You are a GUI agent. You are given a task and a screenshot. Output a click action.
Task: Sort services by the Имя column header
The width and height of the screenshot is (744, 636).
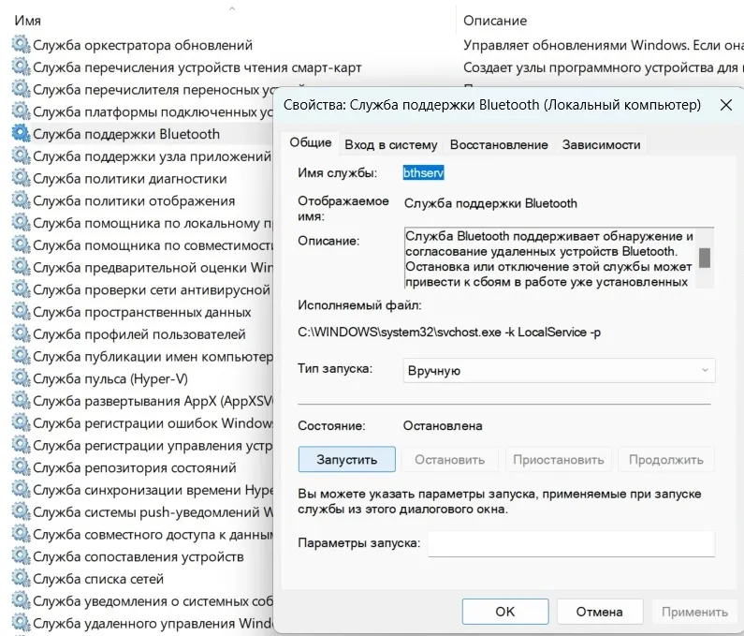pos(27,21)
